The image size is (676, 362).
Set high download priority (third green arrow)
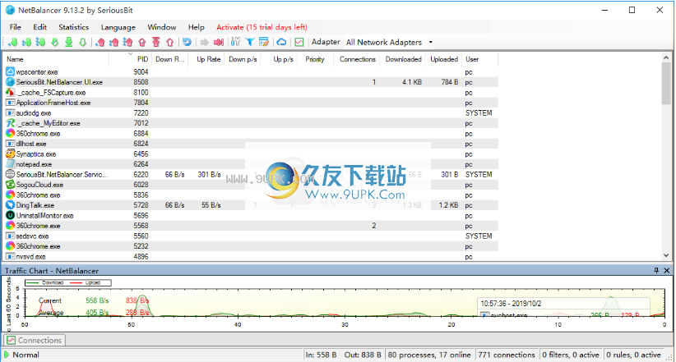(x=40, y=42)
